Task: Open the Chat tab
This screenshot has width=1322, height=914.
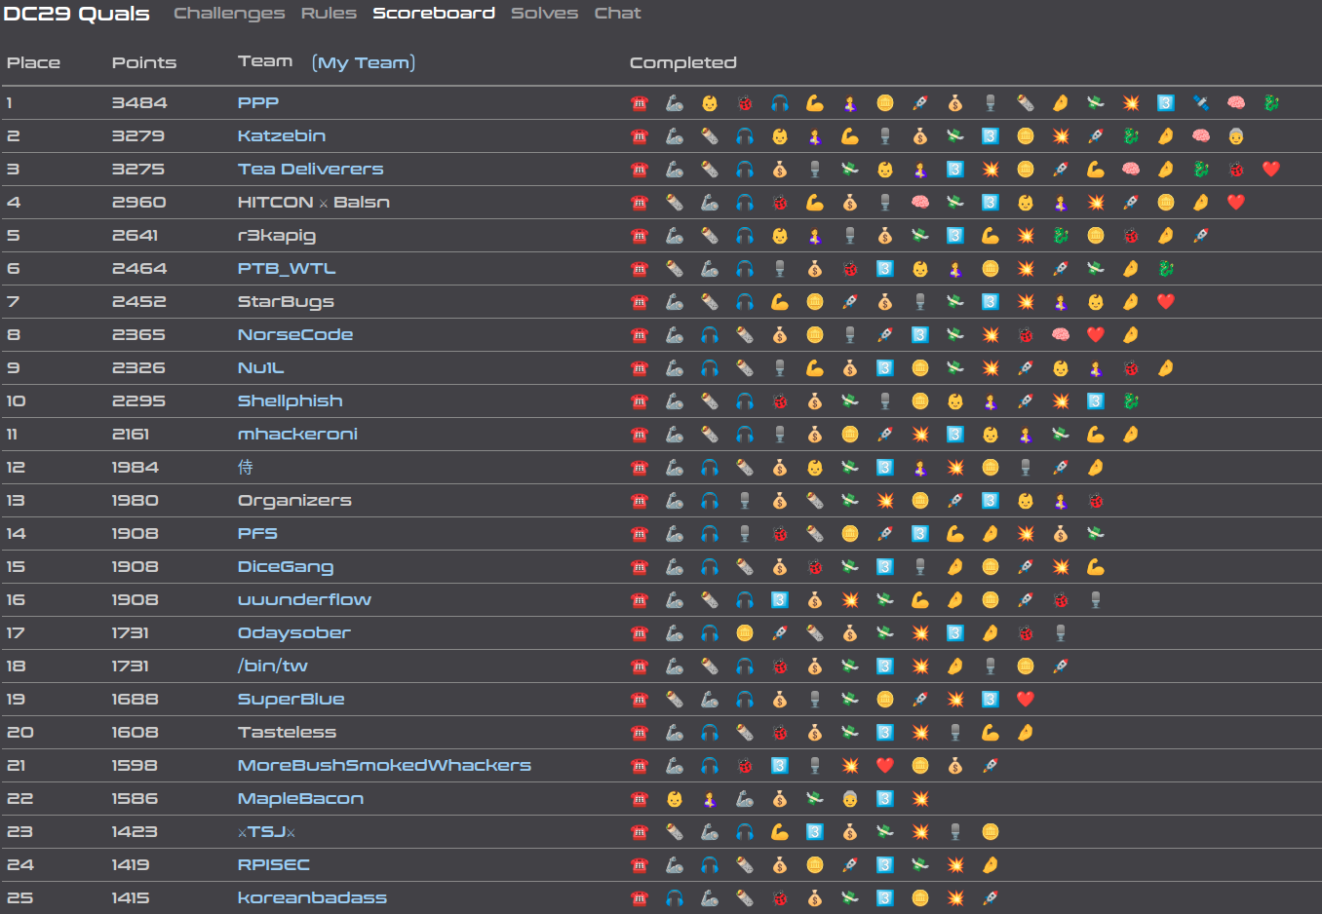Action: click(x=617, y=14)
